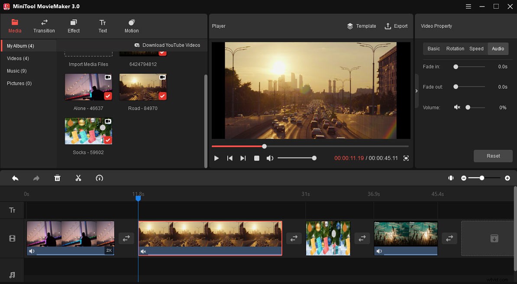Open the Text panel with the Tt icon
Viewport: 517px width, 284px height.
(x=103, y=25)
